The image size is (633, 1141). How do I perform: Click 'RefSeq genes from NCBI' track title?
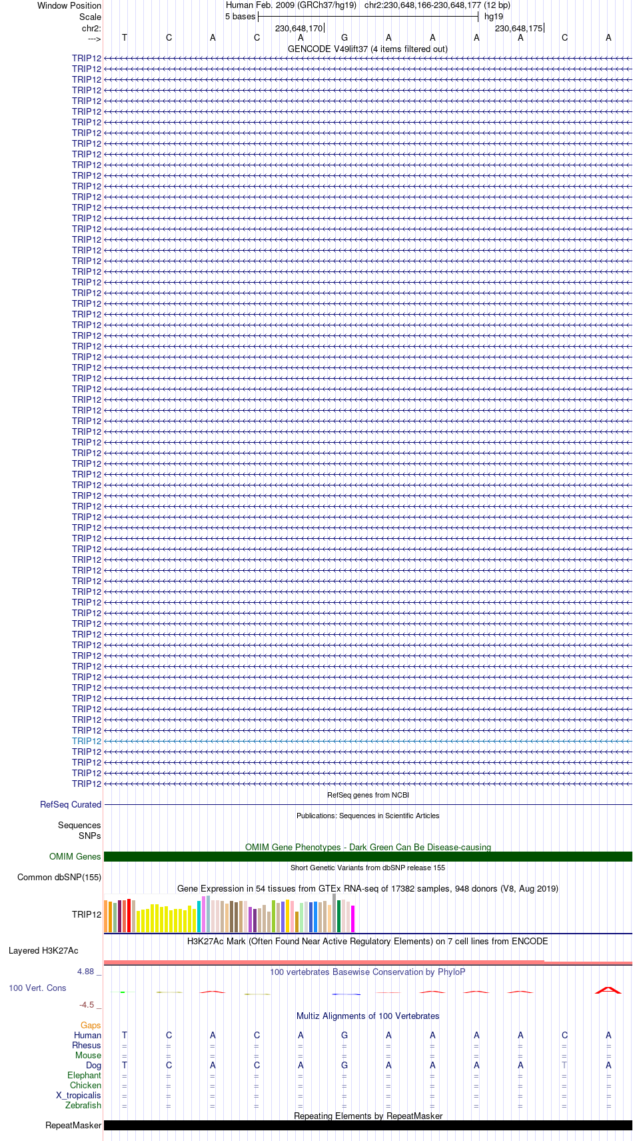(368, 796)
